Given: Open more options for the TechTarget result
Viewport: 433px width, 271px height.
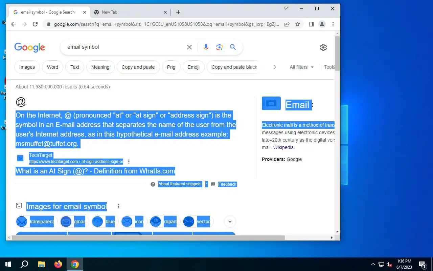Looking at the screenshot, I should coord(129,162).
